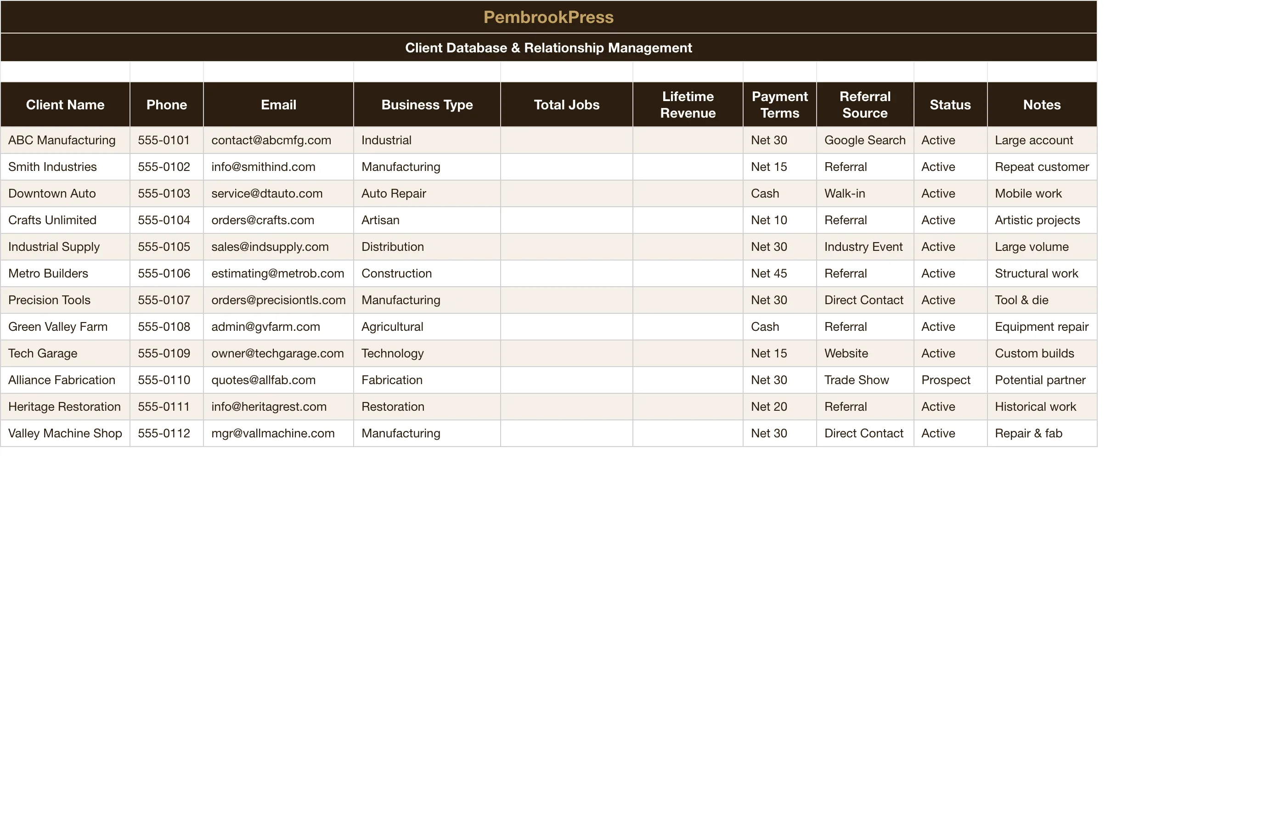Viewport: 1286px width, 827px height.
Task: Select the Agricultural business type cell
Action: (x=427, y=327)
